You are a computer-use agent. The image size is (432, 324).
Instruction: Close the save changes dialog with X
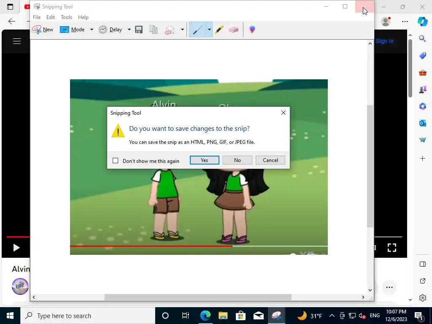point(283,113)
